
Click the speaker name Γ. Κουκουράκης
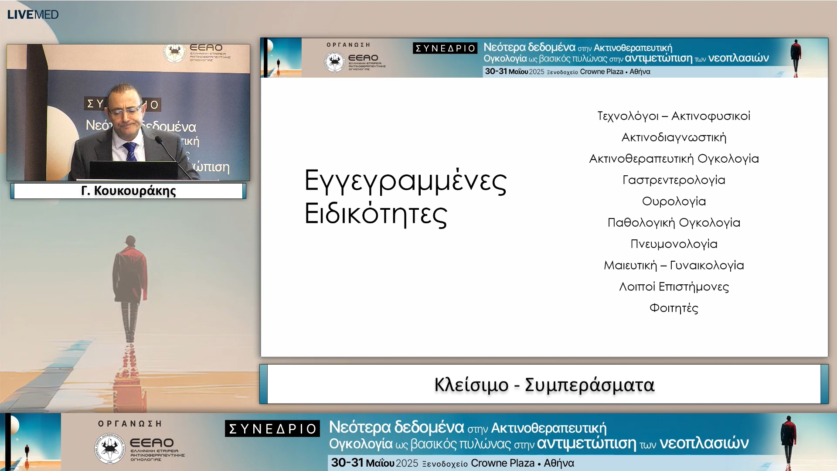tap(128, 191)
